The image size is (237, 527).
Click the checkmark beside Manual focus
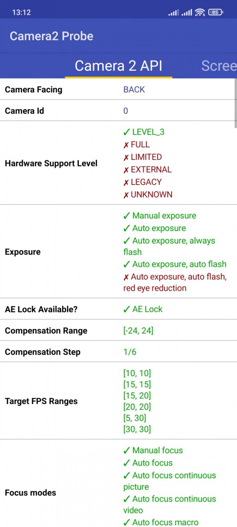tap(127, 450)
